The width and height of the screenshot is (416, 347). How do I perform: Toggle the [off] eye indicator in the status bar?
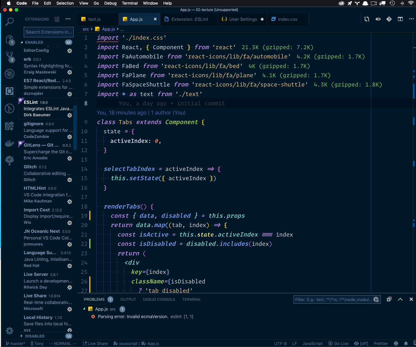point(361,343)
